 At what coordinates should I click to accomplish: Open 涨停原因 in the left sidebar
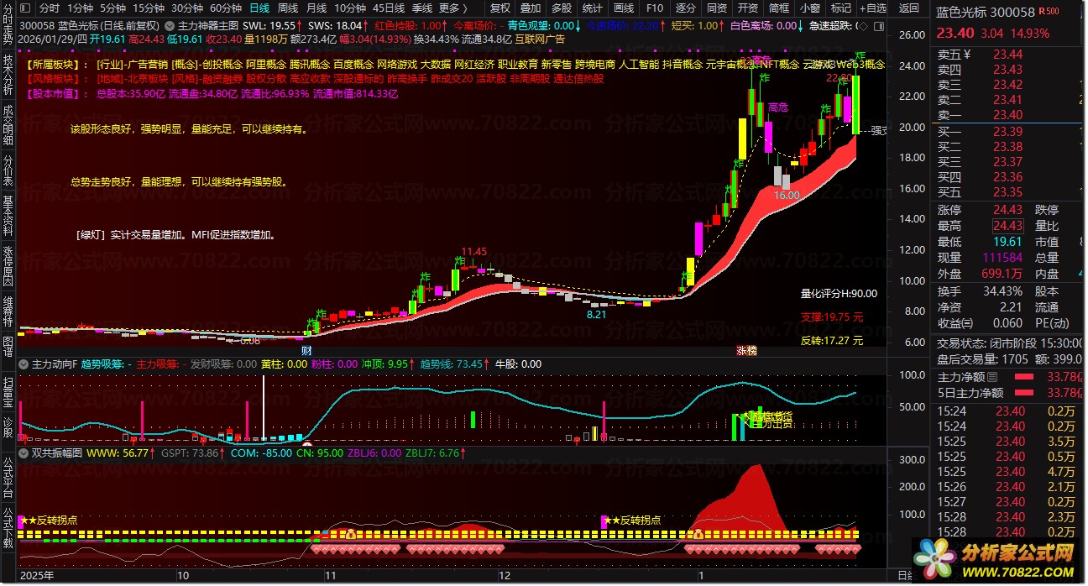[8, 266]
